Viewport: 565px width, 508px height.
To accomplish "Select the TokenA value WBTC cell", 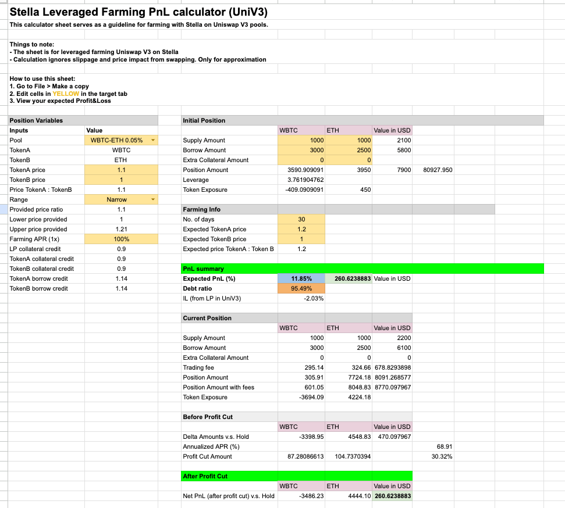I will tap(121, 150).
